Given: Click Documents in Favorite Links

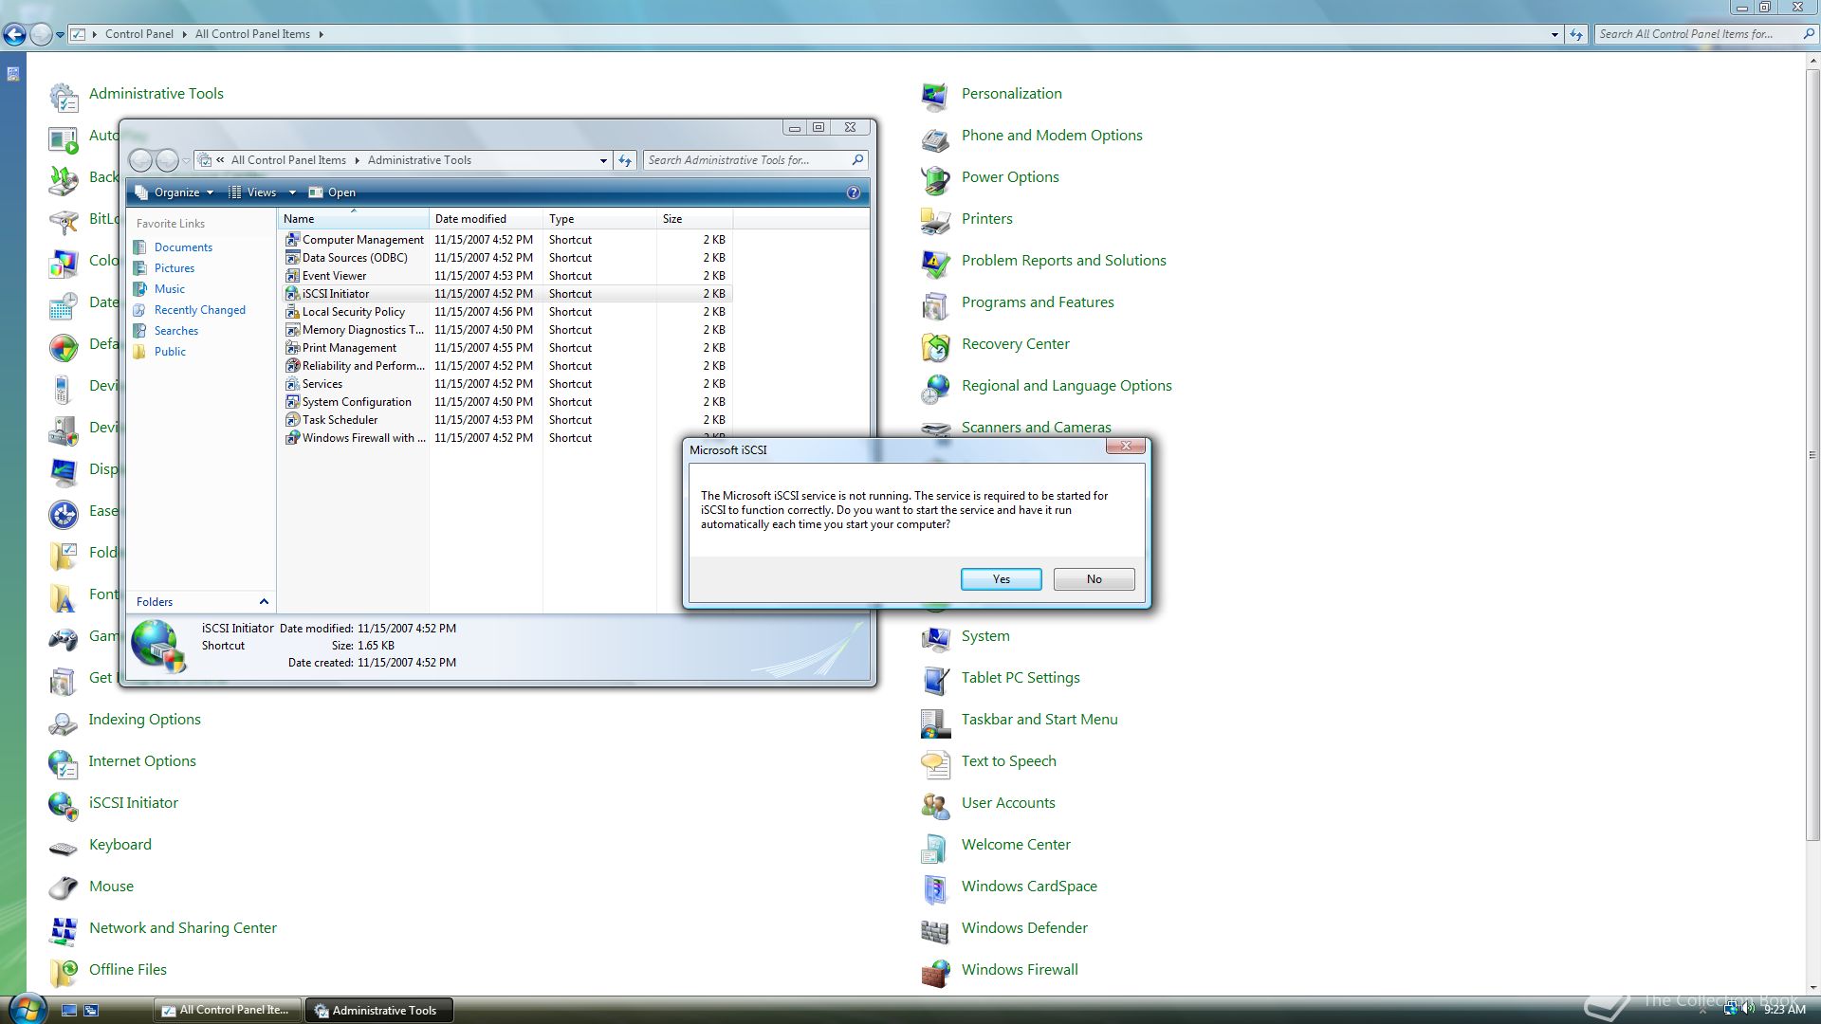Looking at the screenshot, I should click(183, 247).
